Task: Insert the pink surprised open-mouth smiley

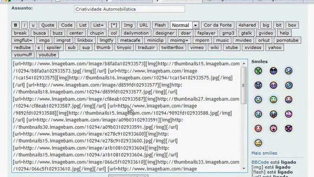Action: [273, 128]
